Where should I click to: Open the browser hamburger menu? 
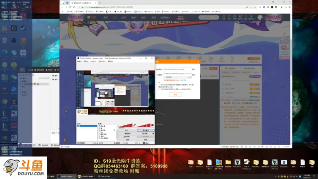click(290, 7)
